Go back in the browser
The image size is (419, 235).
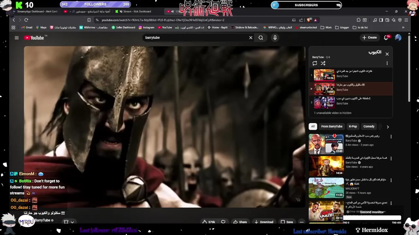tap(13, 20)
